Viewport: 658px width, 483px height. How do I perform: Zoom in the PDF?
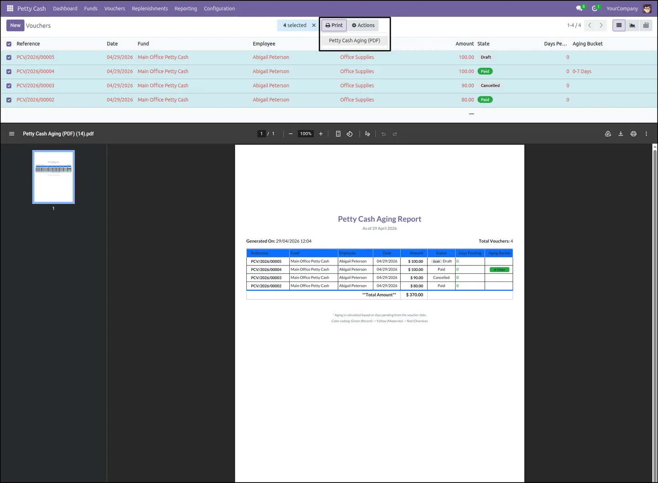coord(321,134)
